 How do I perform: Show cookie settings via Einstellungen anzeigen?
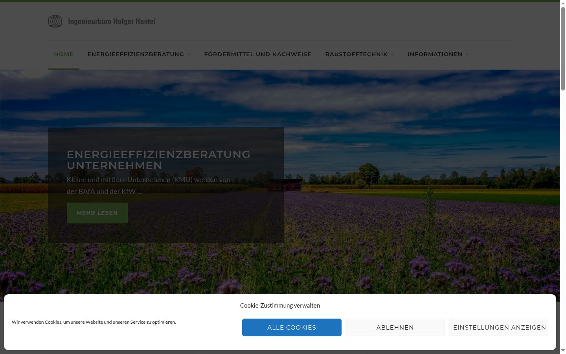click(x=499, y=327)
